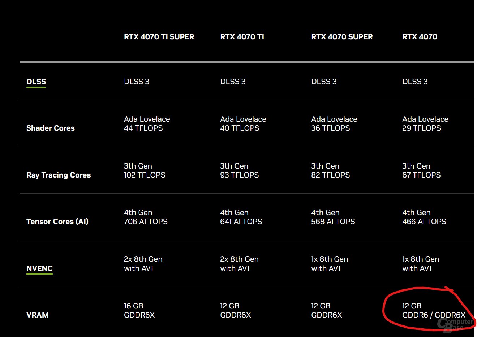The height and width of the screenshot is (337, 477).
Task: Click the 40 TFLOPS shader value
Action: (240, 128)
